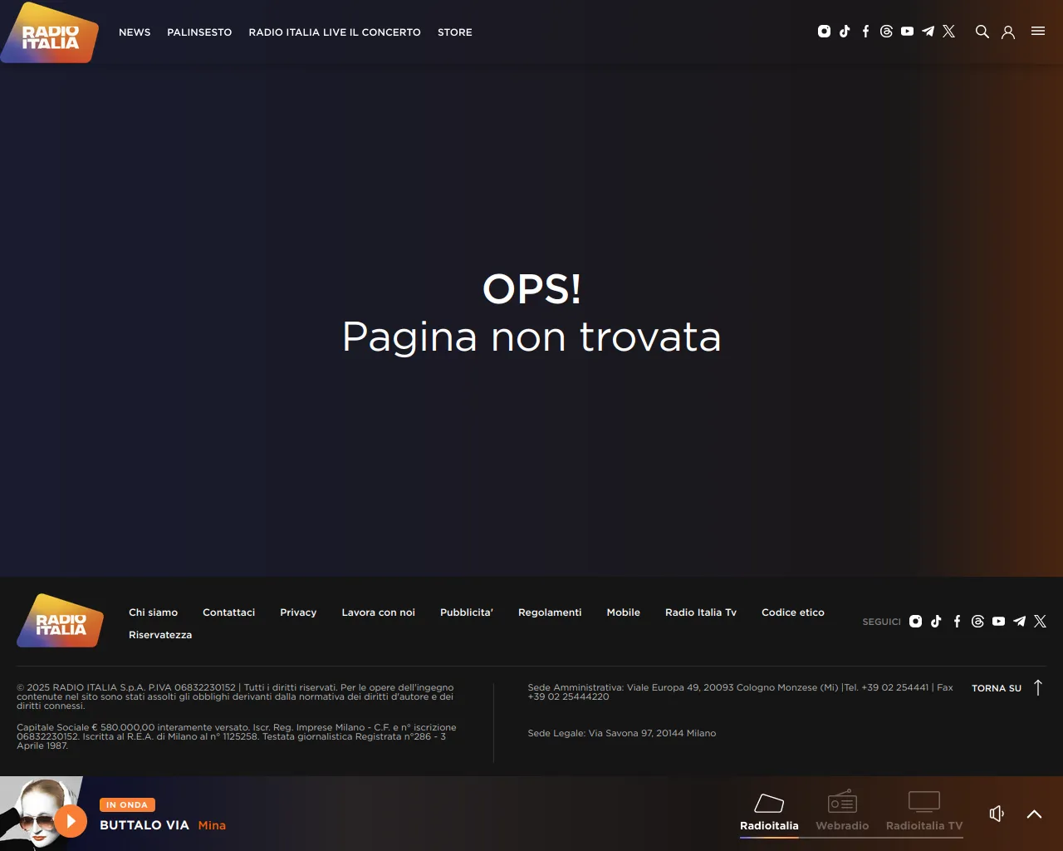Open YouTube icon in footer SEGUICI row
Image resolution: width=1063 pixels, height=851 pixels.
pyautogui.click(x=998, y=621)
